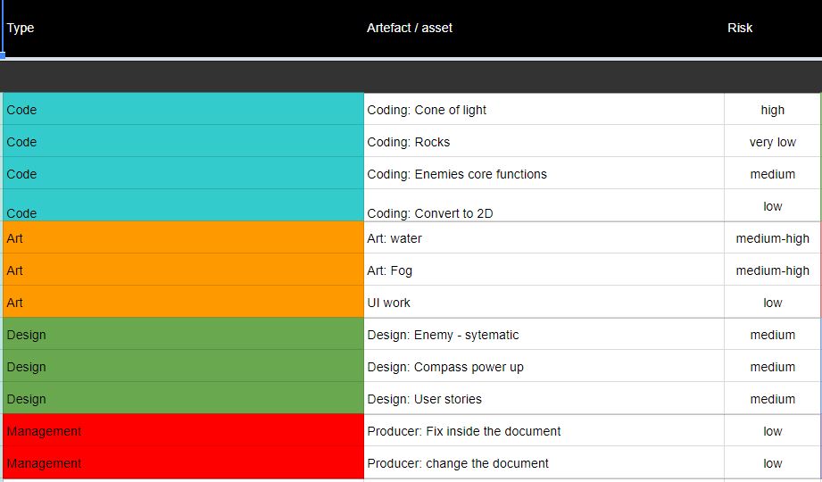Click the 'Art: Fog' cell

point(543,270)
